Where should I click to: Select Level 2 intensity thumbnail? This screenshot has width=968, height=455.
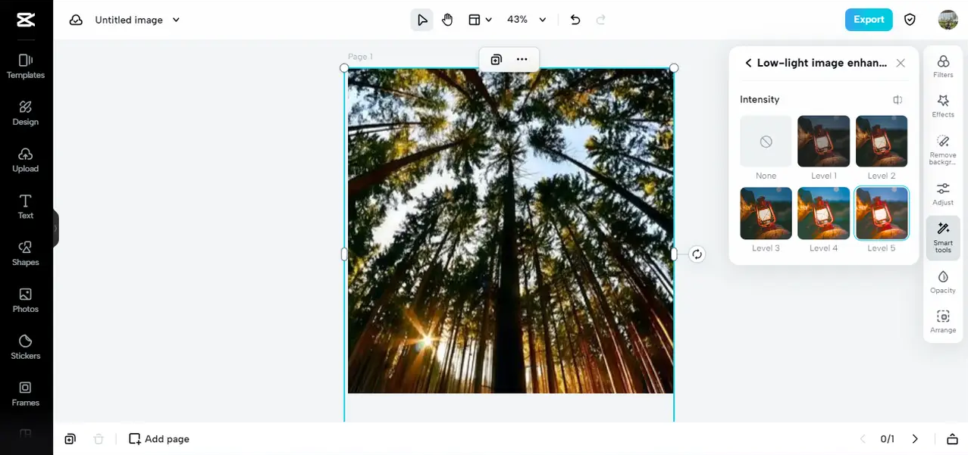point(882,142)
